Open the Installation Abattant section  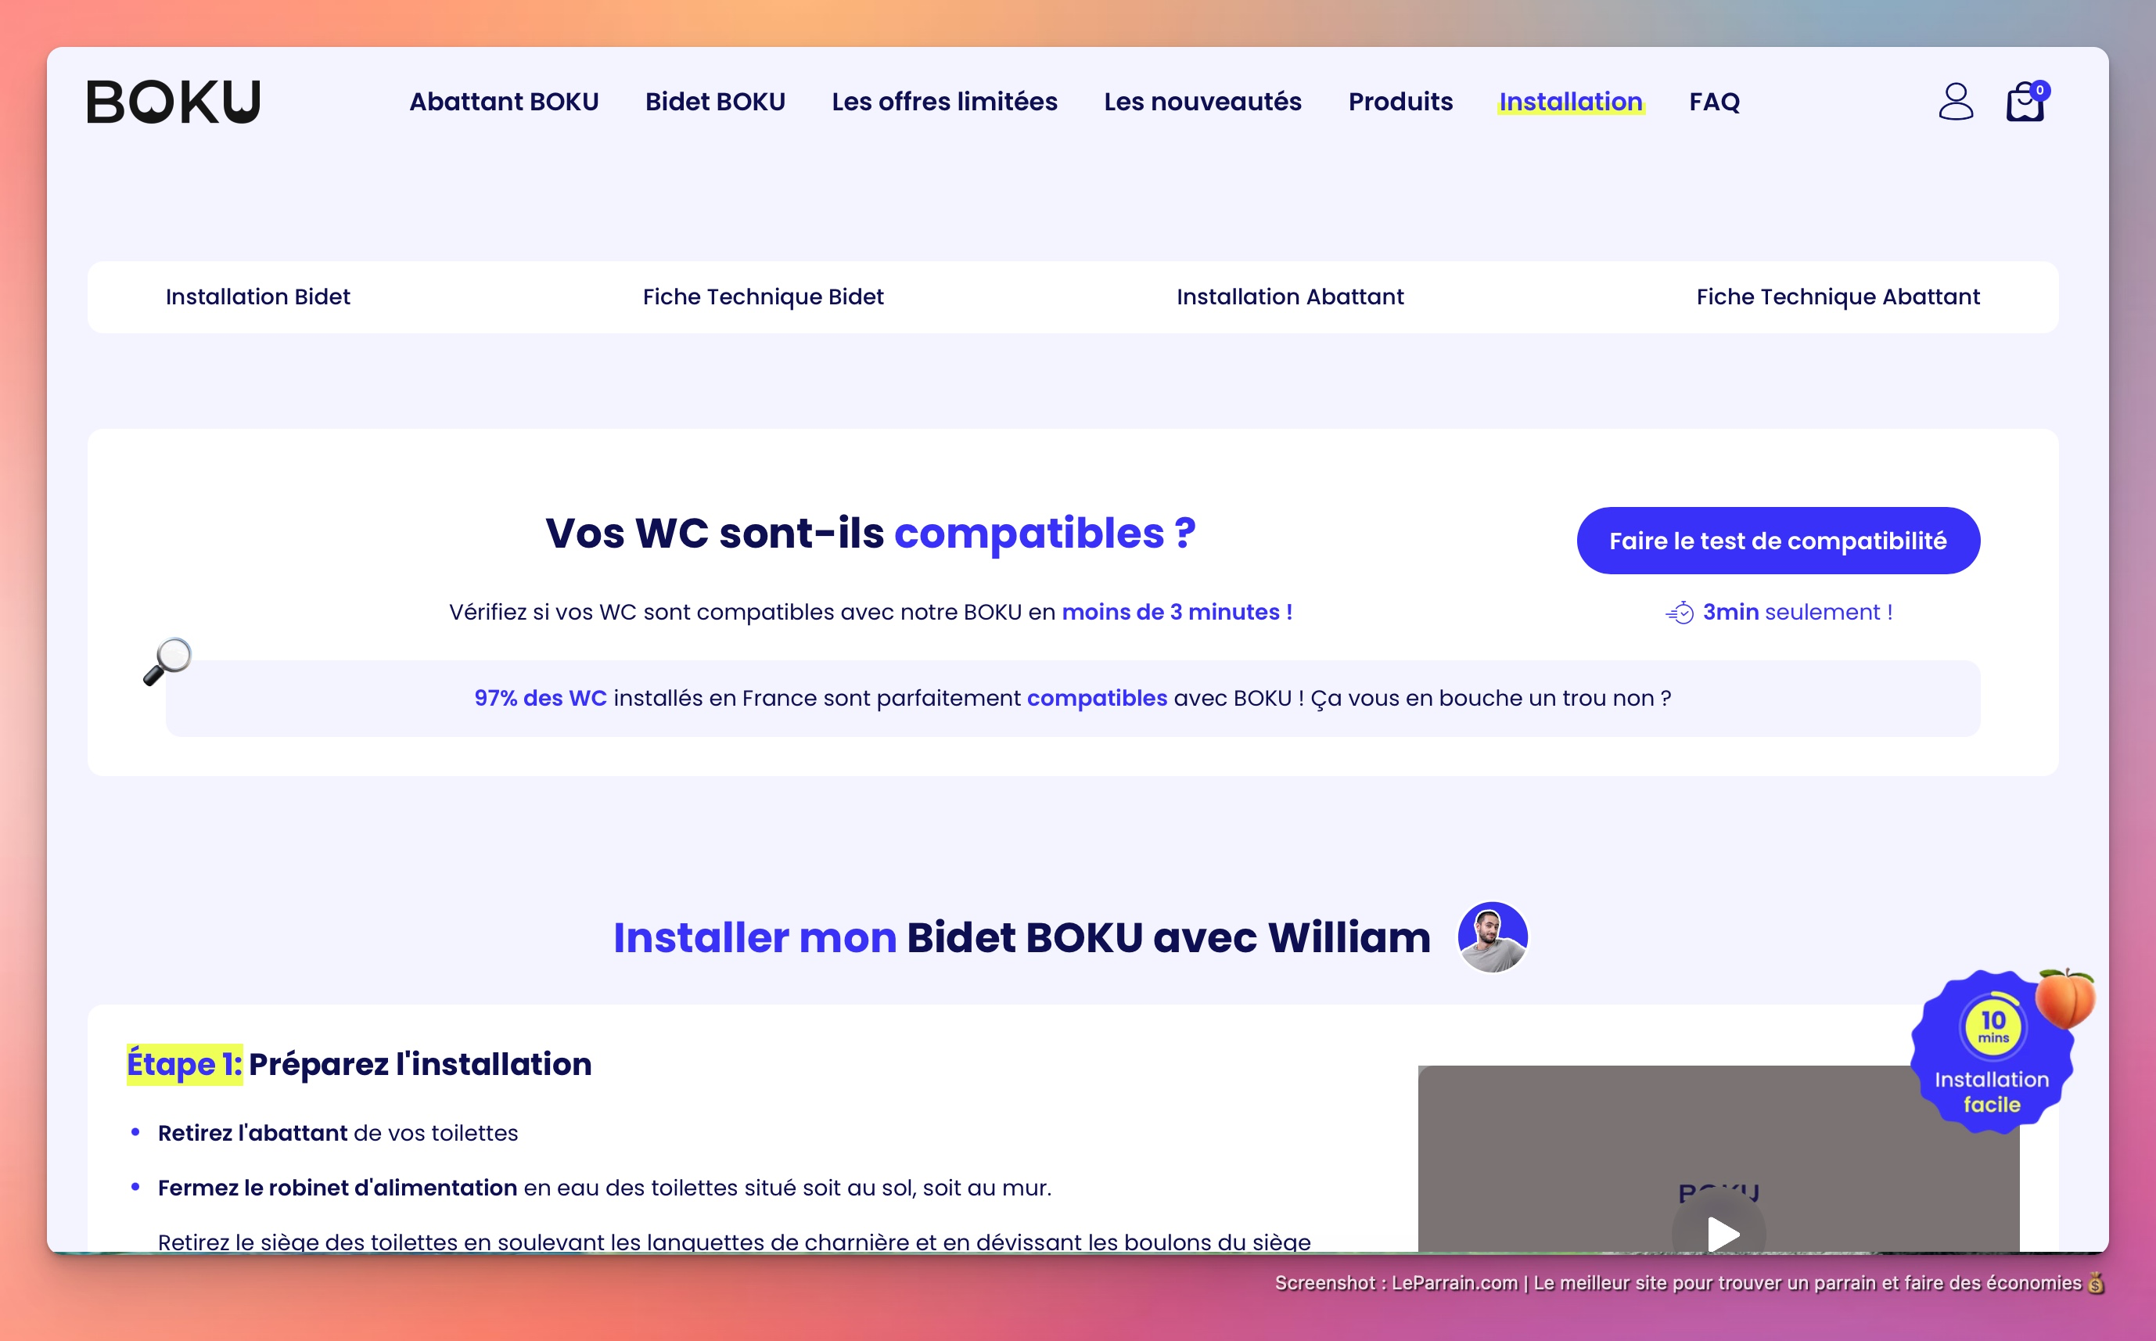(x=1290, y=297)
